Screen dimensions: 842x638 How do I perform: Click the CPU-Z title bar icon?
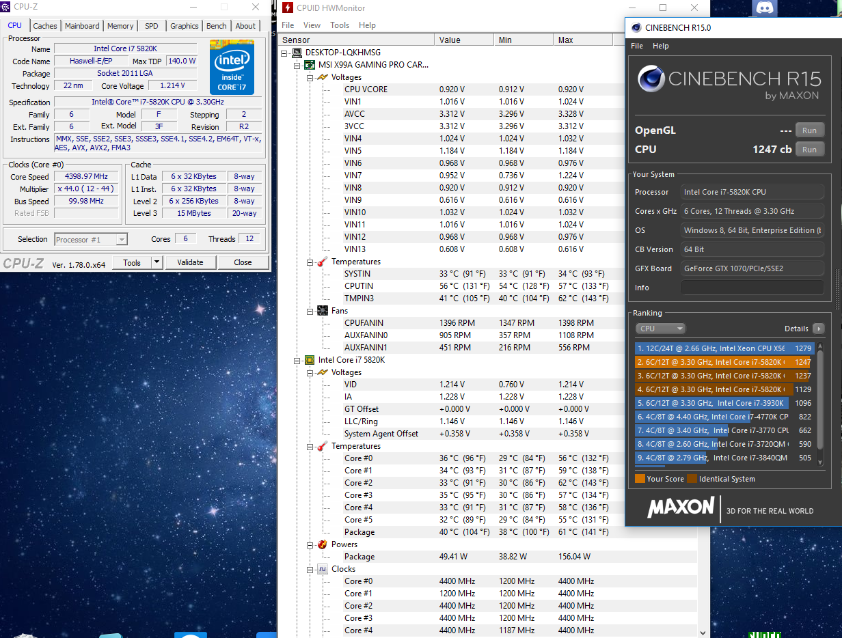click(x=6, y=7)
